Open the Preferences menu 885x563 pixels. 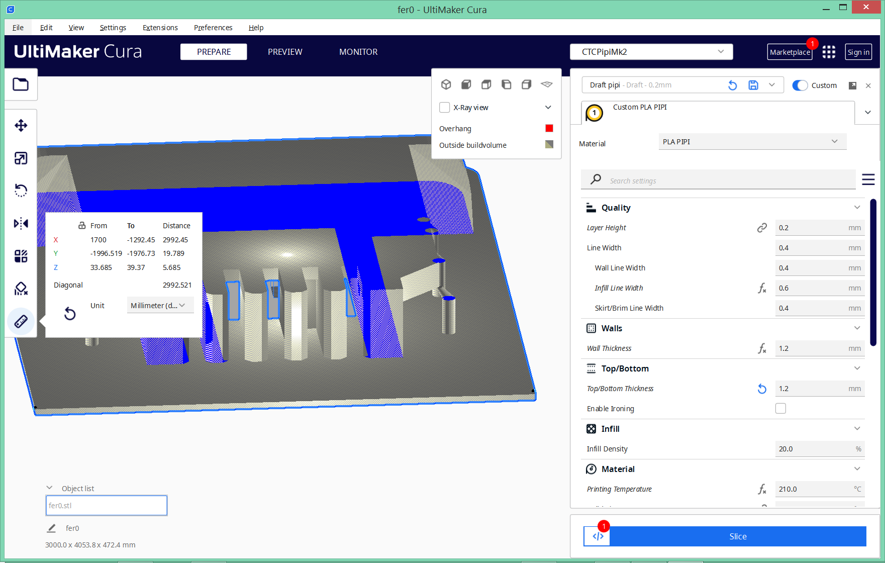(x=213, y=28)
